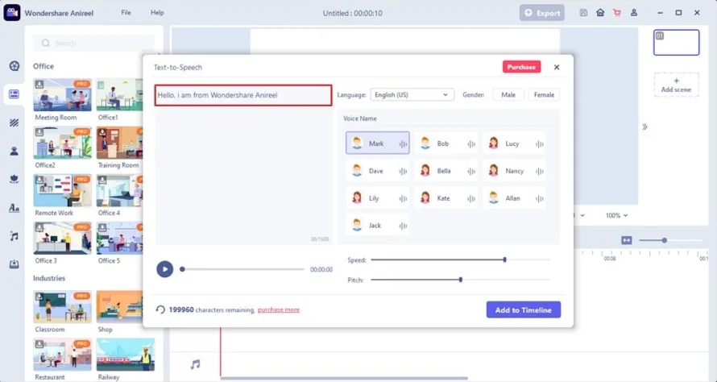Open the film reel sidebar icon

(15, 66)
